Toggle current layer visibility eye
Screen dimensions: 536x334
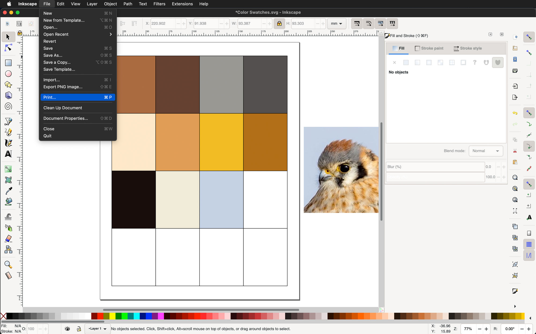point(68,329)
